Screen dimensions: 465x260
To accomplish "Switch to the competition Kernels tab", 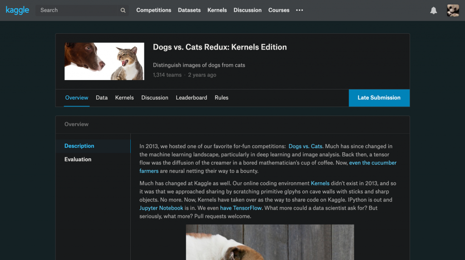I will pos(124,98).
